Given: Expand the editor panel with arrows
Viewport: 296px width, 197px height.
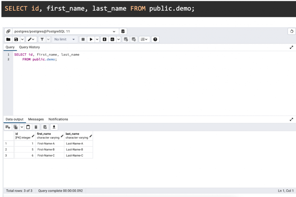Looking at the screenshot, I should pyautogui.click(x=291, y=47).
